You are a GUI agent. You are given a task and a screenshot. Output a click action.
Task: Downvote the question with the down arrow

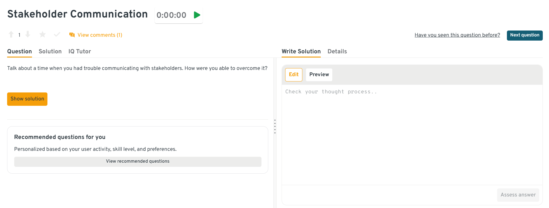[x=28, y=35]
